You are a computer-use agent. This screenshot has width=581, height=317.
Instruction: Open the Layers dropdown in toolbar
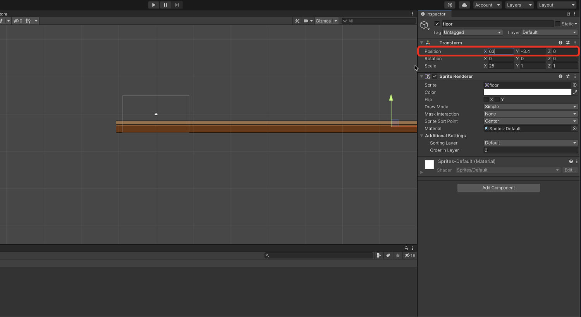(x=519, y=5)
